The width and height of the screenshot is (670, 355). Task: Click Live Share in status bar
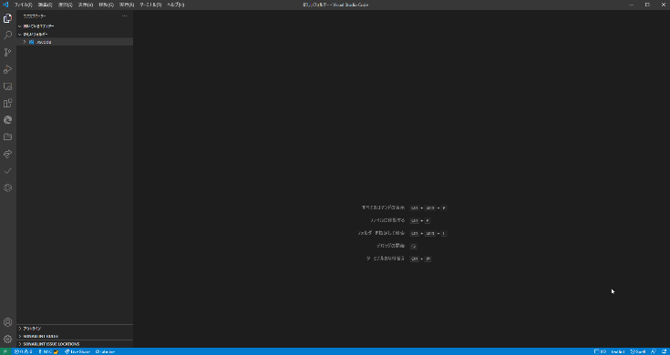(x=77, y=351)
